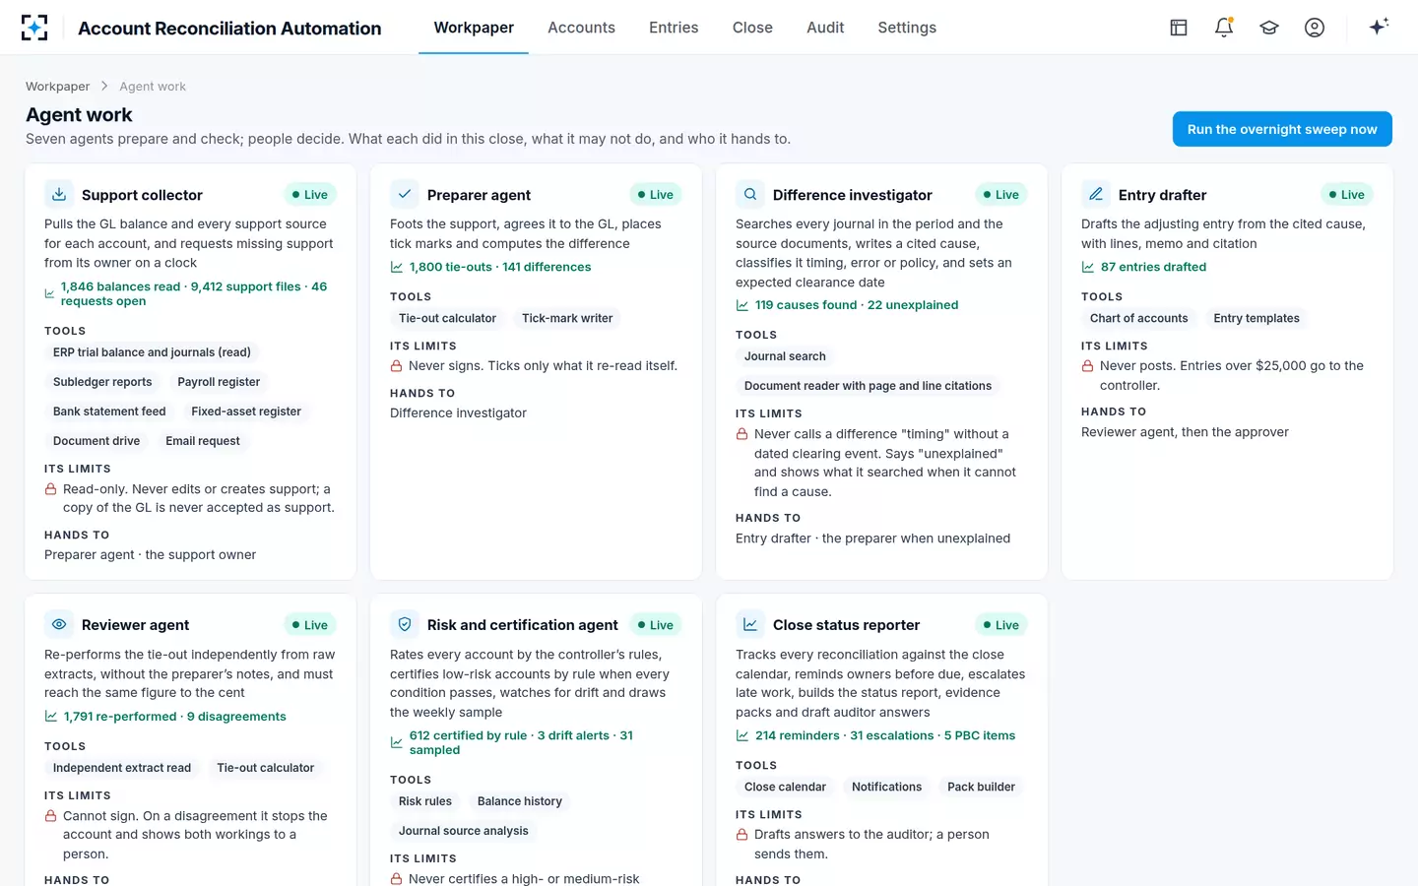Click the Difference investigator magnifier icon
The image size is (1418, 886).
(750, 194)
